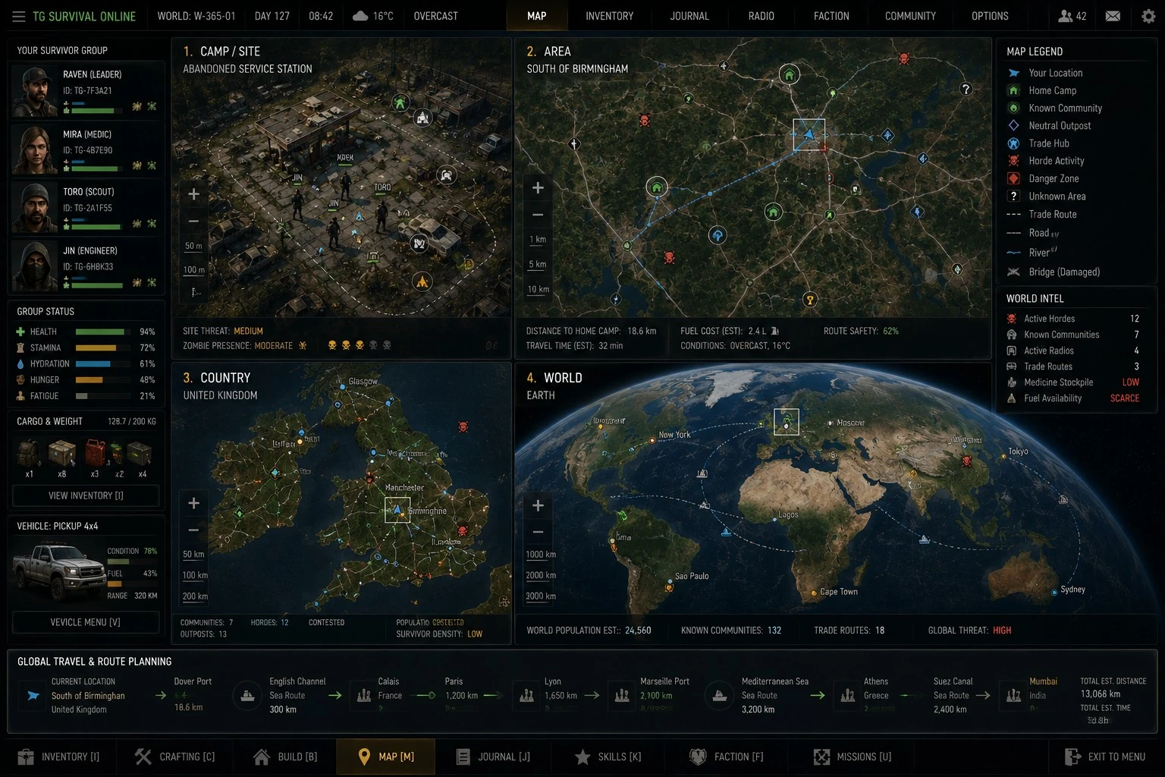Open Journal [J] in bottom bar

pos(494,757)
